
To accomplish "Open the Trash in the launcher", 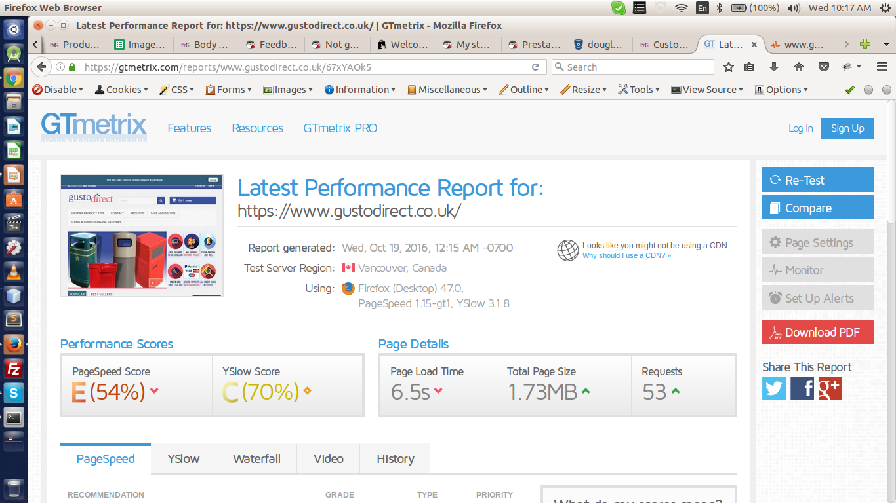I will coord(14,489).
